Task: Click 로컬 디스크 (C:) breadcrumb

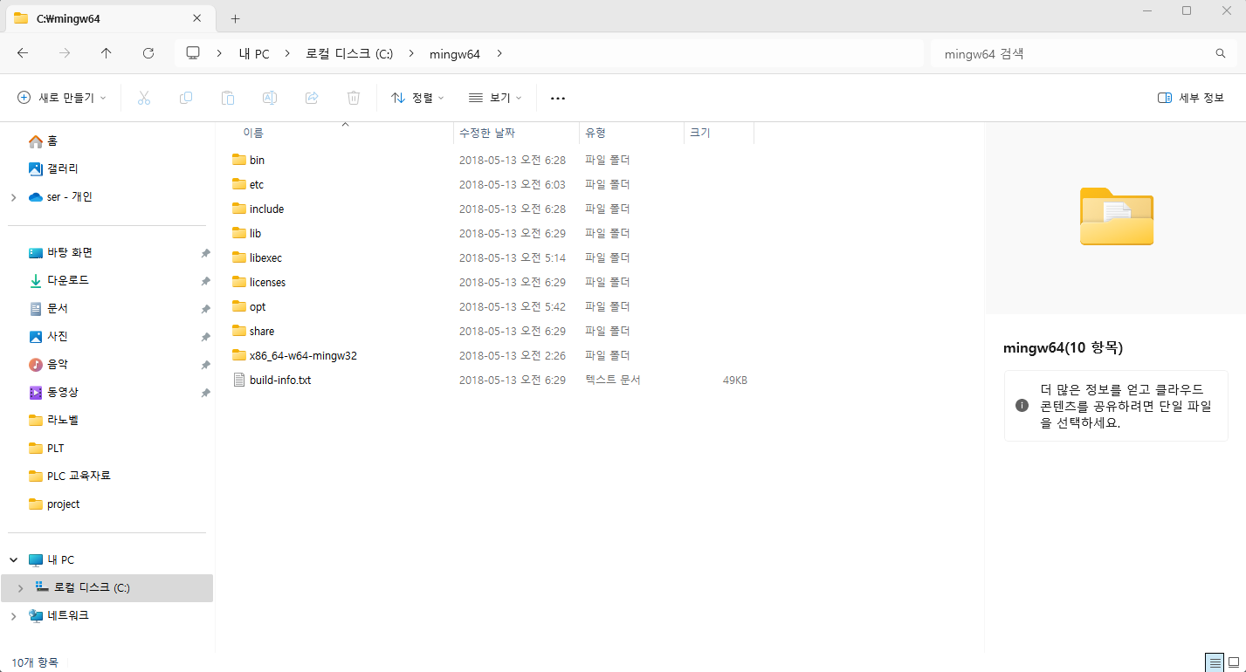Action: (349, 54)
